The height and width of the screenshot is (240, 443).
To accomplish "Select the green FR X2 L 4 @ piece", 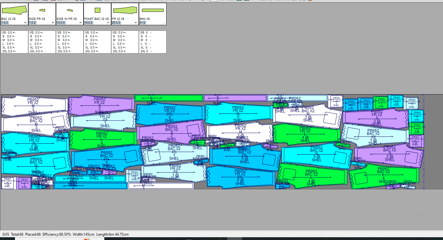I will [306, 134].
